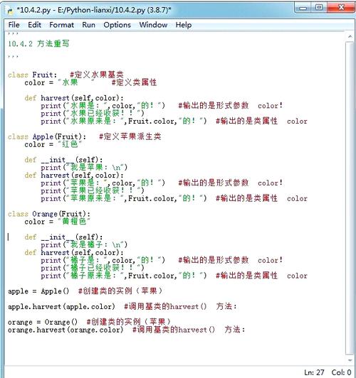The height and width of the screenshot is (378, 356).
Task: Click 'orange.harvest(orange.color)' line
Action: [x=66, y=330]
